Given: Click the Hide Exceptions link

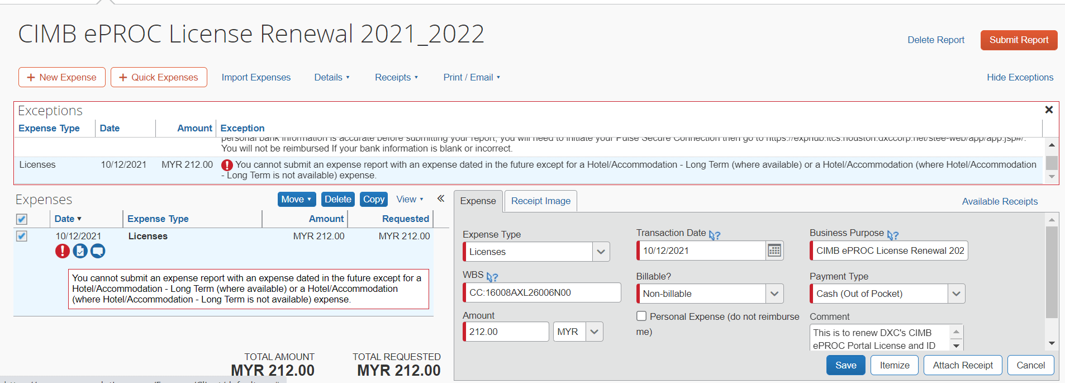Looking at the screenshot, I should point(1020,77).
